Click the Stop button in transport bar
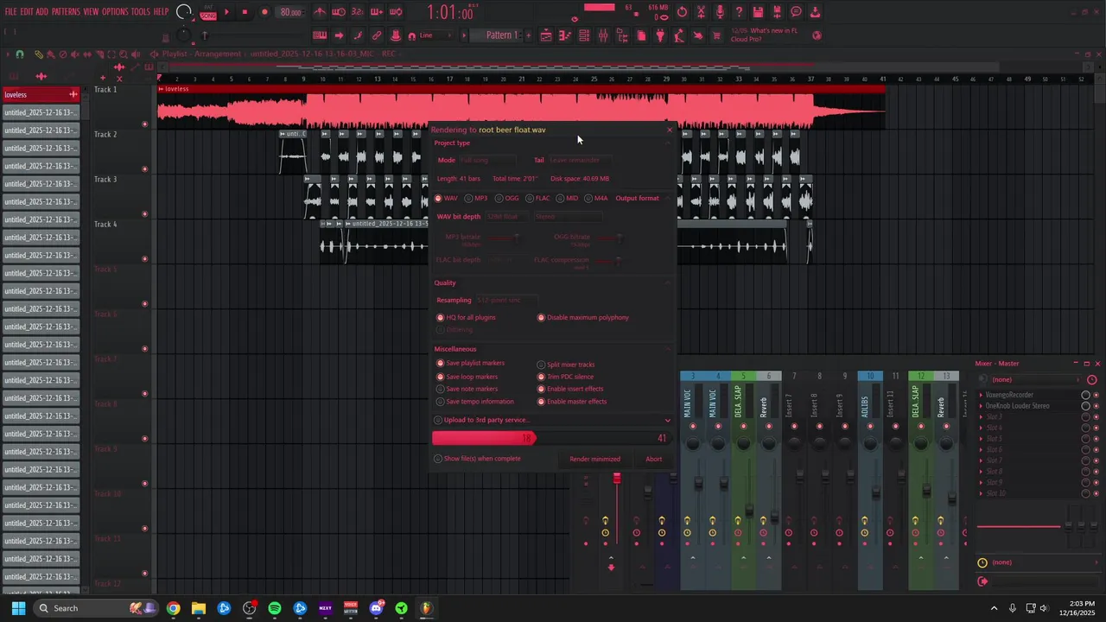This screenshot has width=1106, height=622. pyautogui.click(x=245, y=12)
